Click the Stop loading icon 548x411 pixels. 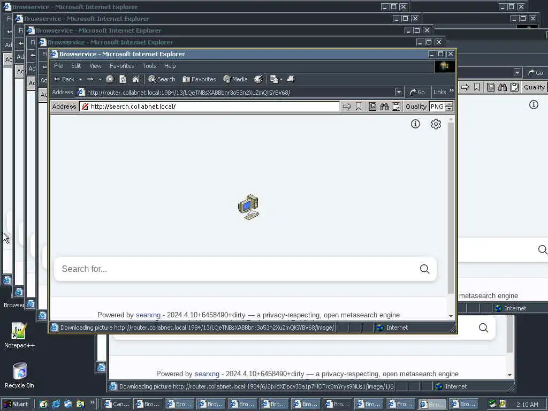pyautogui.click(x=110, y=79)
